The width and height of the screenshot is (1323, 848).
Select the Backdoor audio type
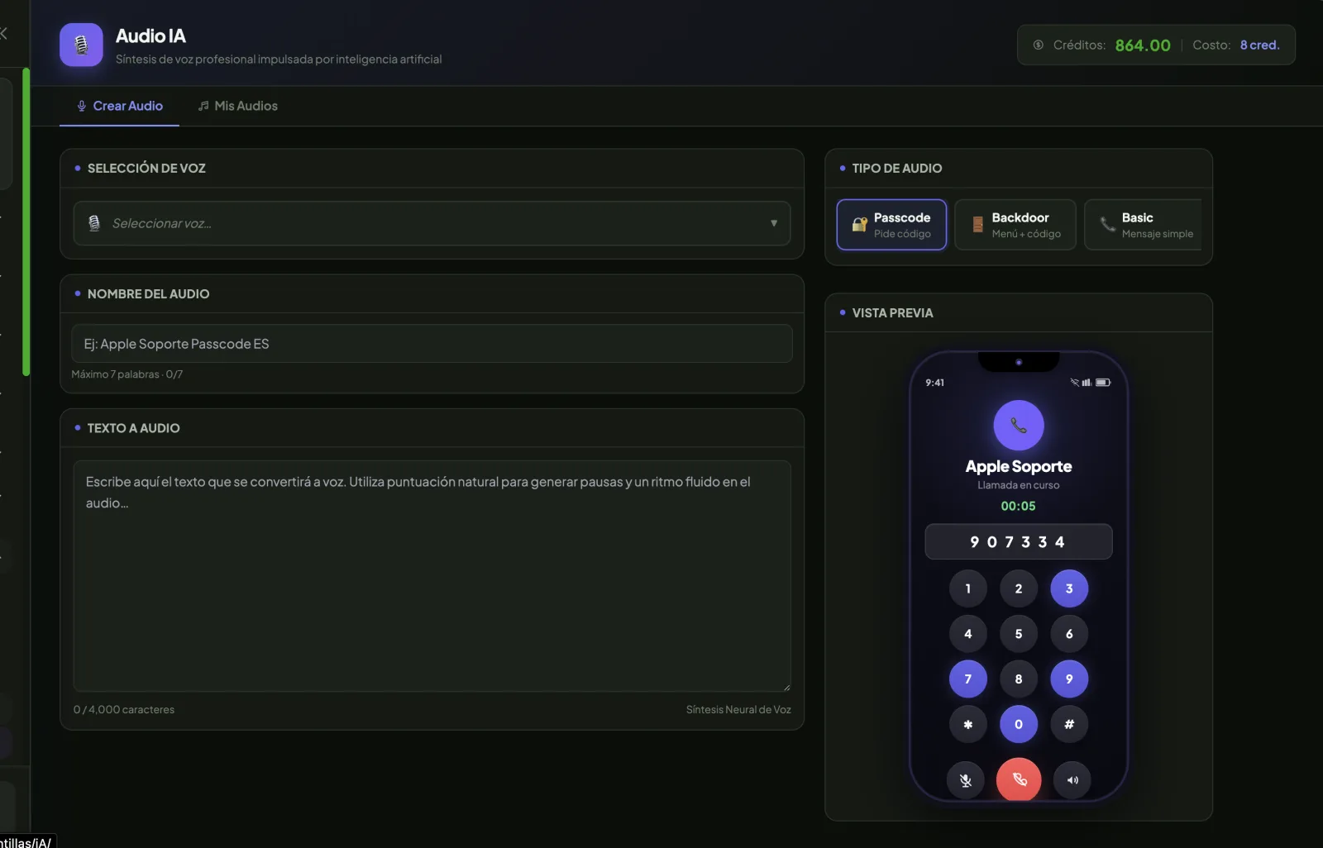click(1015, 225)
